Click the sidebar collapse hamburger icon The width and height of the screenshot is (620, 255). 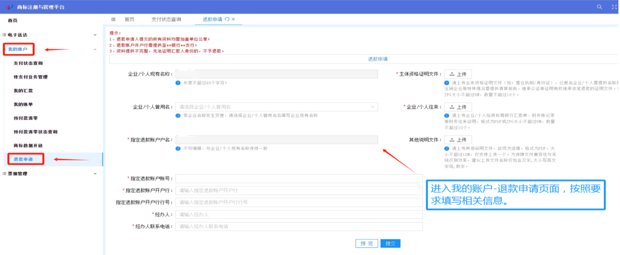point(113,20)
